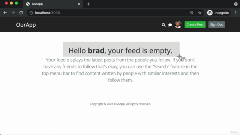Open new tab with plus button
This screenshot has height=135, width=240.
[x=88, y=4]
